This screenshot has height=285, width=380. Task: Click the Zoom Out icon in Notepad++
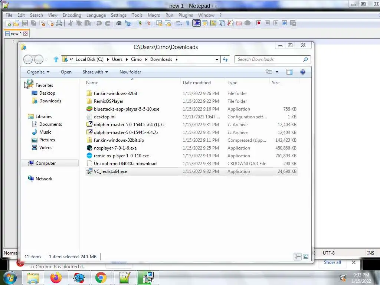click(x=148, y=23)
